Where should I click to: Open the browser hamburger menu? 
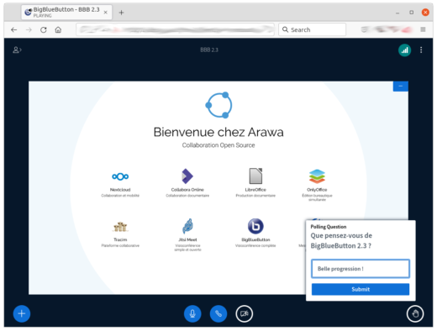point(423,29)
